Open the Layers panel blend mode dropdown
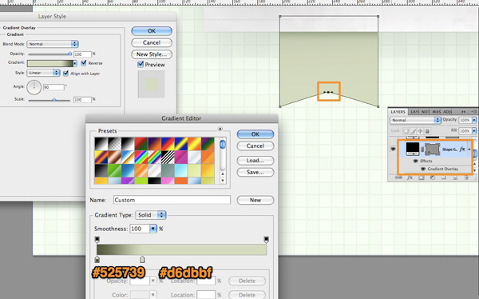Screen dimensions: 479x299 (x=415, y=120)
